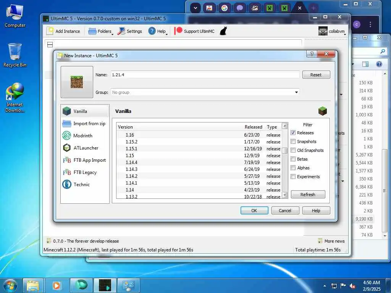Enable the Betas filter

[x=293, y=159]
